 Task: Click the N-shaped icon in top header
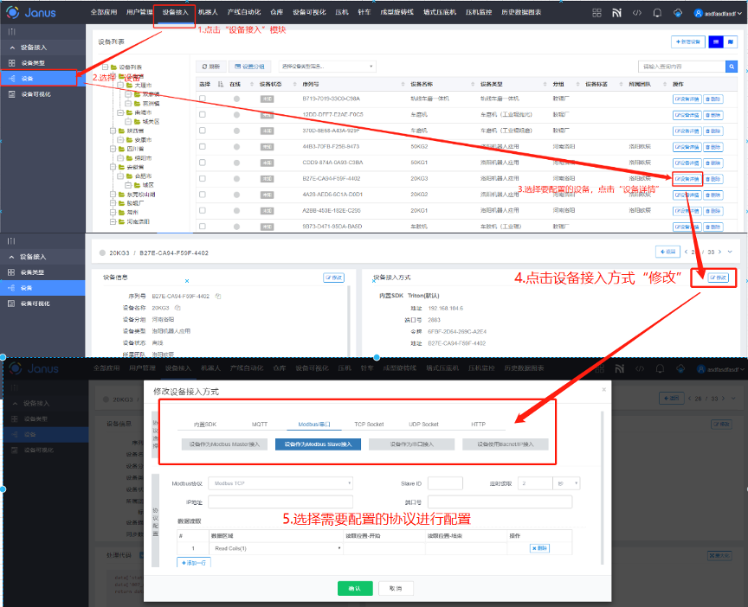pos(616,13)
